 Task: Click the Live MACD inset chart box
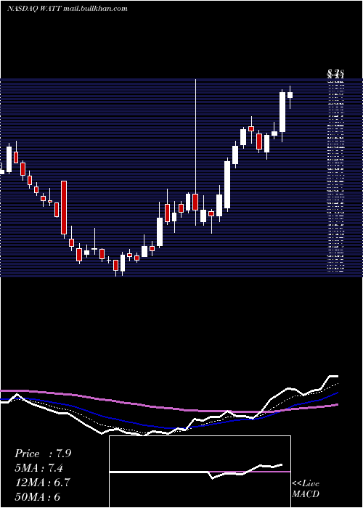click(200, 472)
